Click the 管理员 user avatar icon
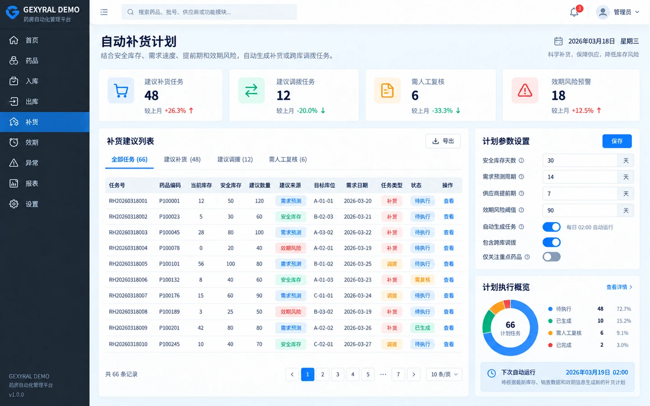This screenshot has width=650, height=406. tap(603, 12)
